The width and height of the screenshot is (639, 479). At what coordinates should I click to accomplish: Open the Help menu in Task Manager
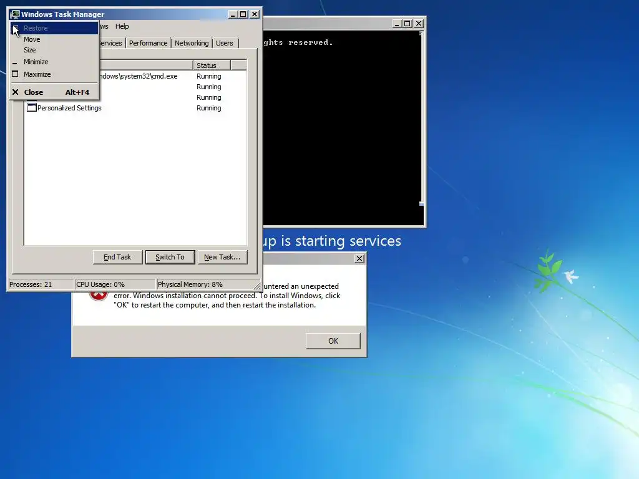tap(122, 26)
